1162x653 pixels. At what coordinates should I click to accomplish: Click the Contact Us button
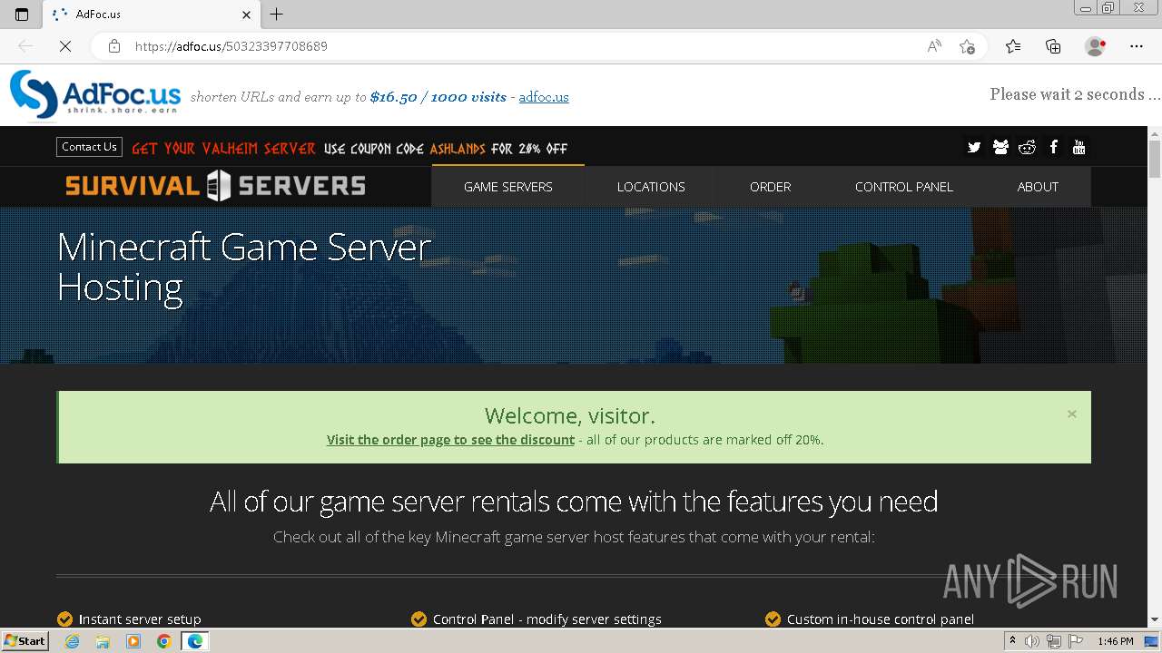(89, 147)
